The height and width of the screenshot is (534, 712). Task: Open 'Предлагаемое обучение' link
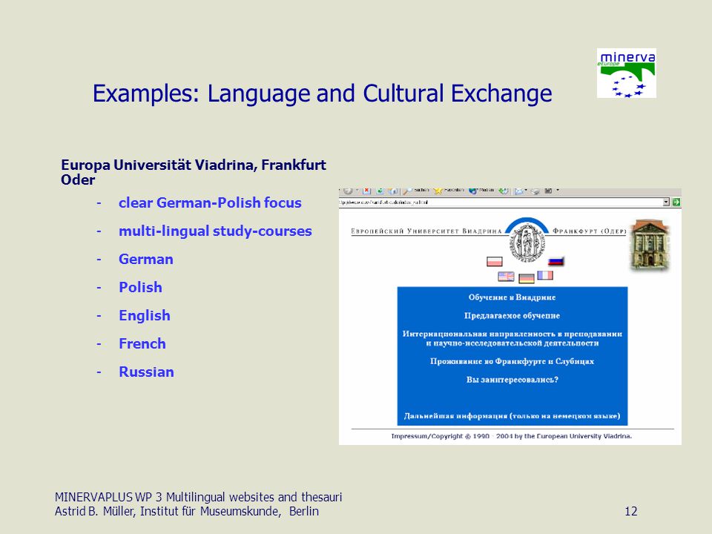click(x=512, y=316)
